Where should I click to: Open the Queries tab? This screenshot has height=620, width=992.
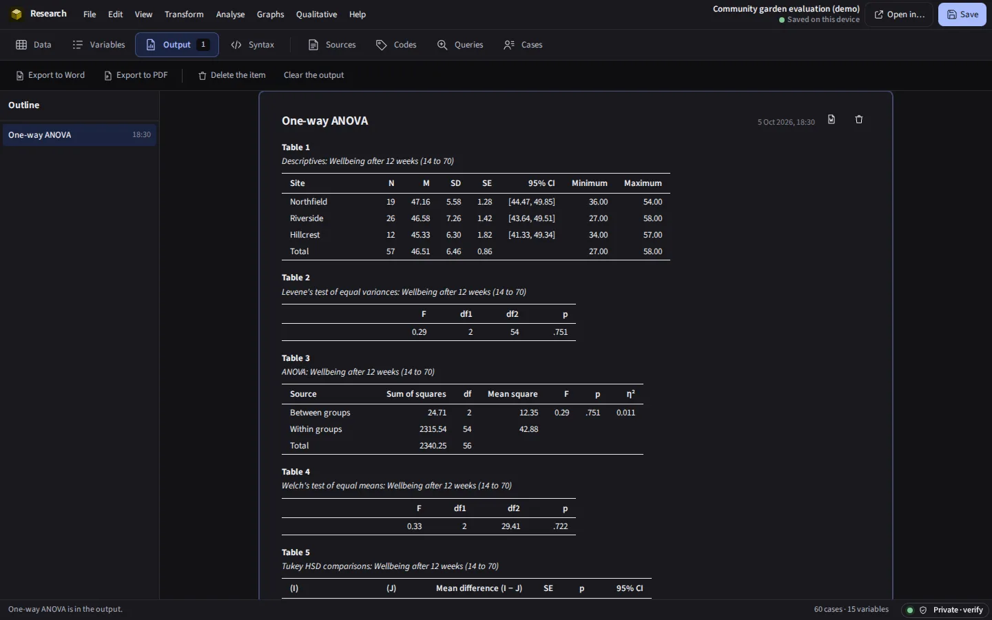click(x=460, y=45)
